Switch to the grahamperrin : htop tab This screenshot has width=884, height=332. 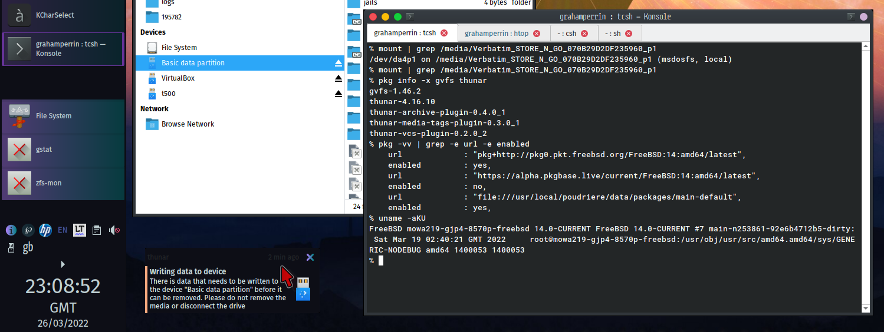[497, 34]
